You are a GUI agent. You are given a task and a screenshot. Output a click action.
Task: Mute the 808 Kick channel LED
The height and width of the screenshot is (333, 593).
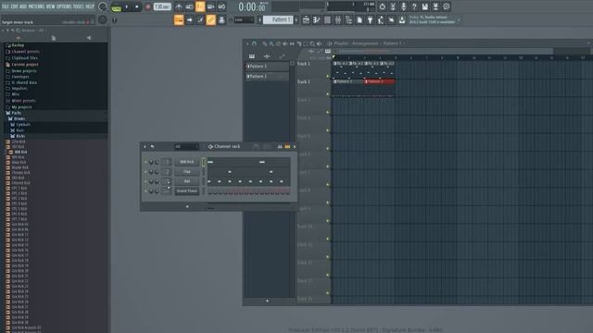(145, 162)
